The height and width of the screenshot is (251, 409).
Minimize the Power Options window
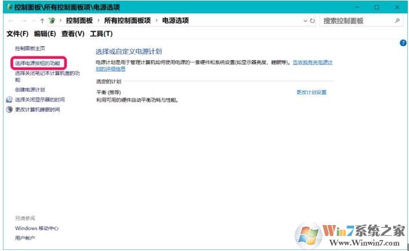coord(357,7)
